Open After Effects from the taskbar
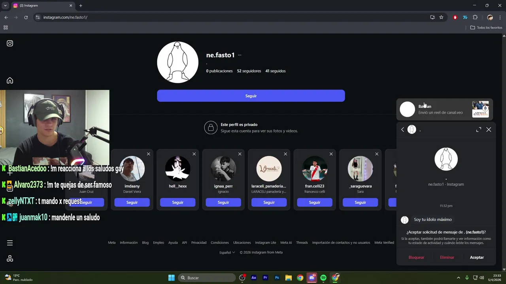This screenshot has width=506, height=284. click(254, 278)
